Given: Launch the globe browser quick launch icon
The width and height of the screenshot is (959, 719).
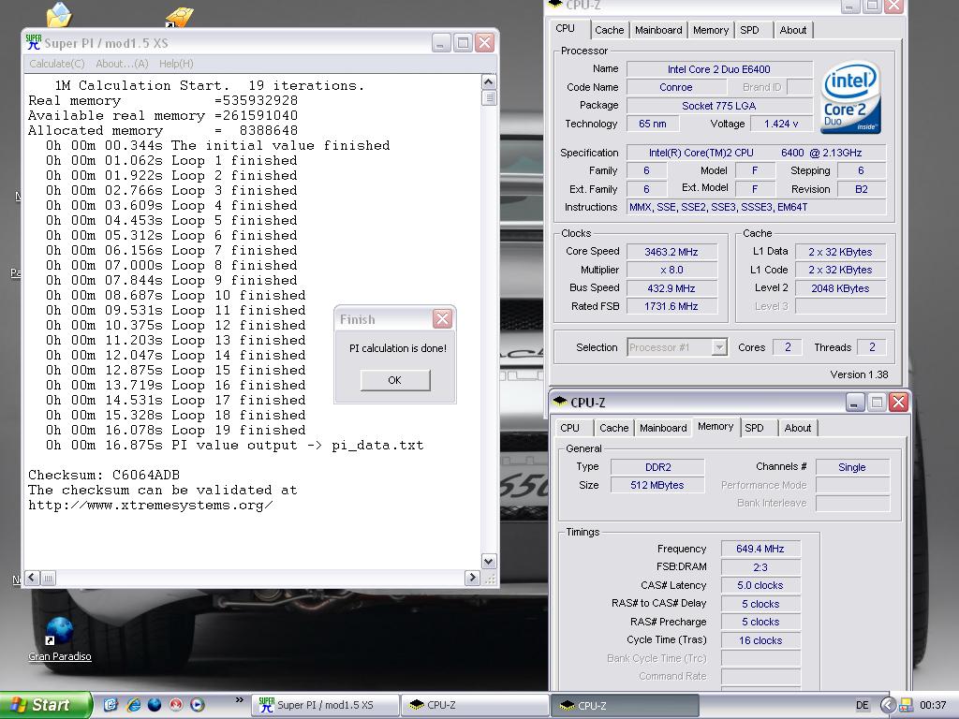Looking at the screenshot, I should [155, 704].
